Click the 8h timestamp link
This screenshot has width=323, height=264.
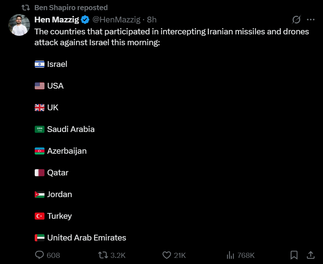tap(152, 20)
